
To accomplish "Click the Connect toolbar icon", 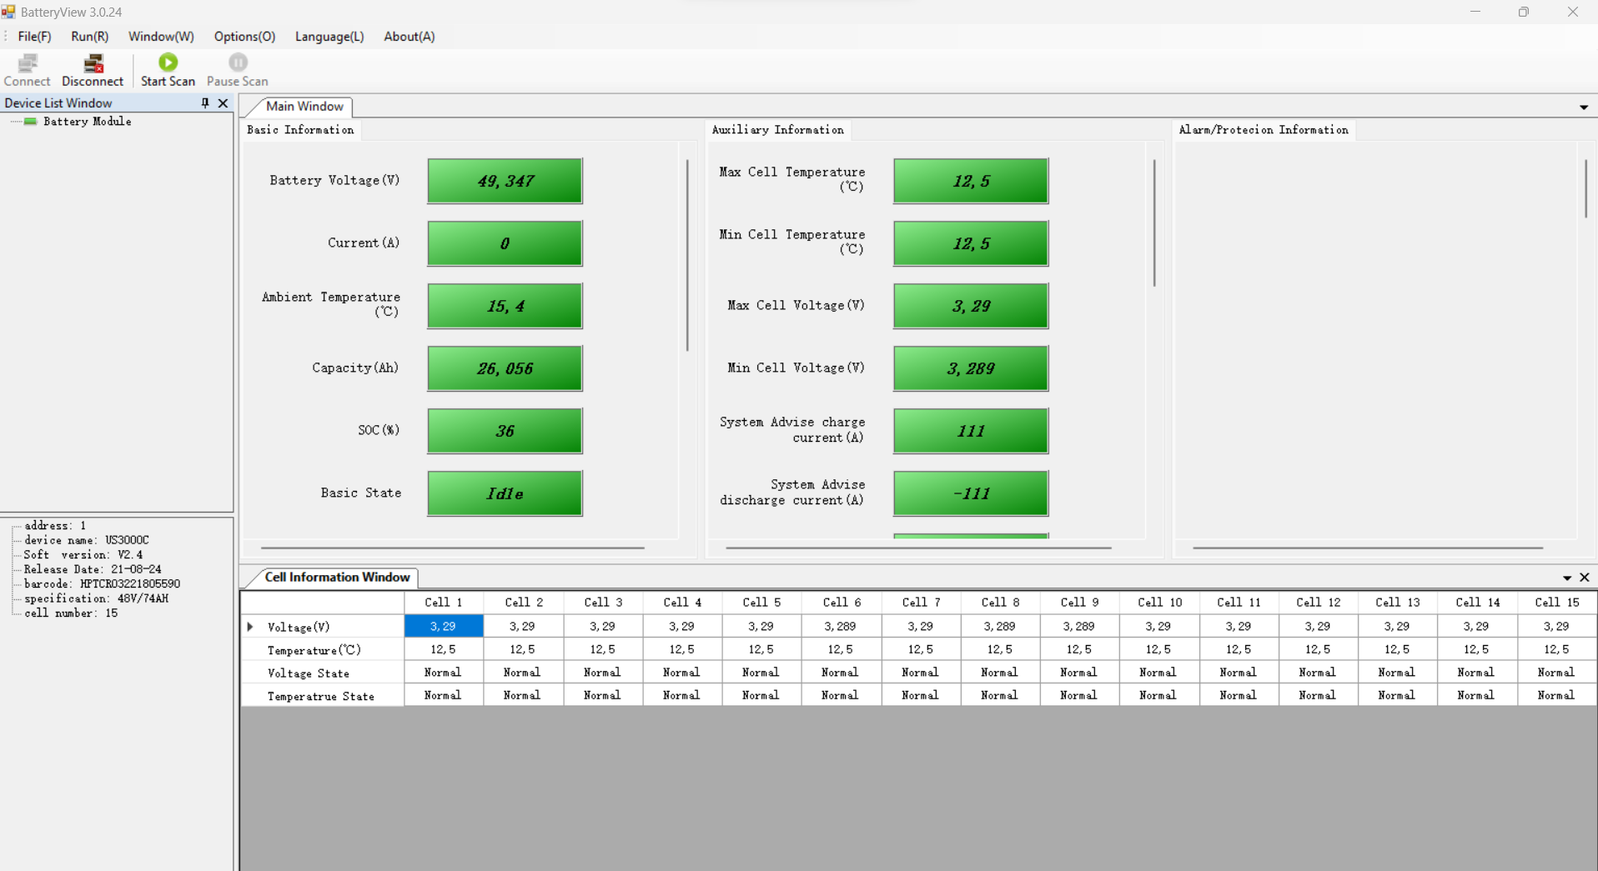I will coord(27,63).
